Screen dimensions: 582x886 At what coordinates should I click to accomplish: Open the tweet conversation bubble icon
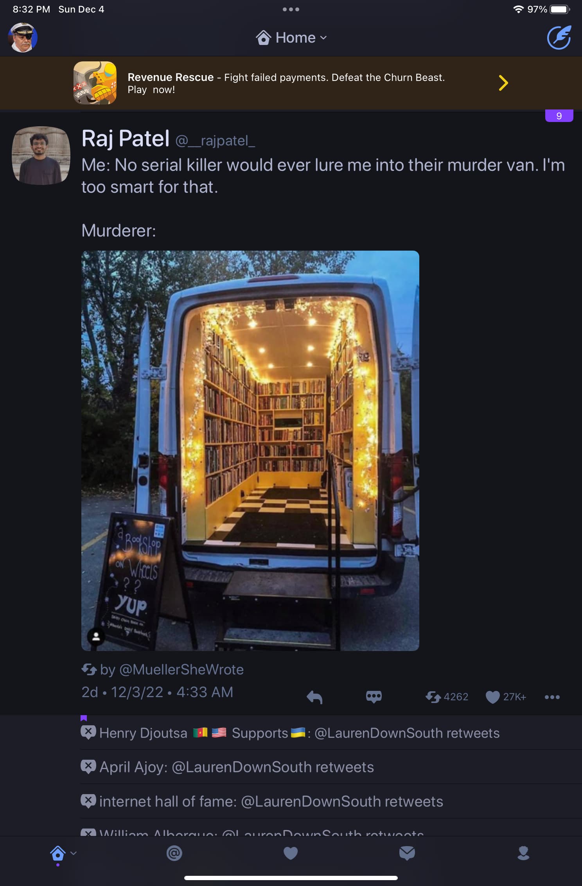point(374,697)
